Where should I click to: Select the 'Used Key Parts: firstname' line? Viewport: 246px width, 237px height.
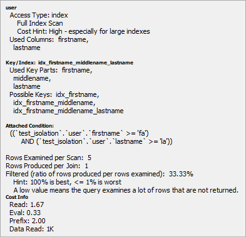pos(51,70)
